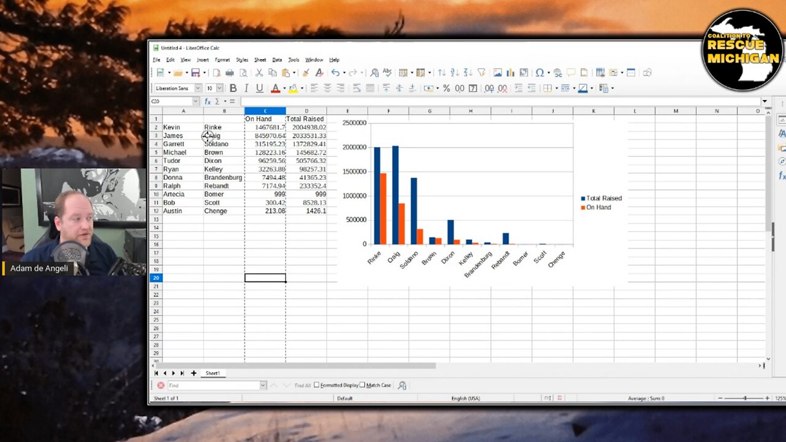Open the Insert menu
Image resolution: width=786 pixels, height=442 pixels.
pos(203,60)
